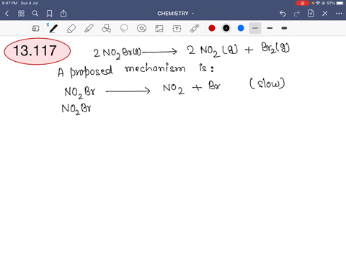Tap the 13.117 problem number label
The height and width of the screenshot is (259, 346).
[x=37, y=51]
